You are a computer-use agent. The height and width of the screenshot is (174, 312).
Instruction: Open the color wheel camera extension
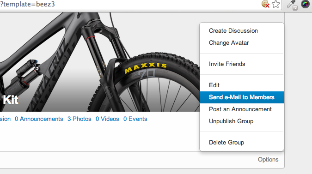click(x=305, y=4)
